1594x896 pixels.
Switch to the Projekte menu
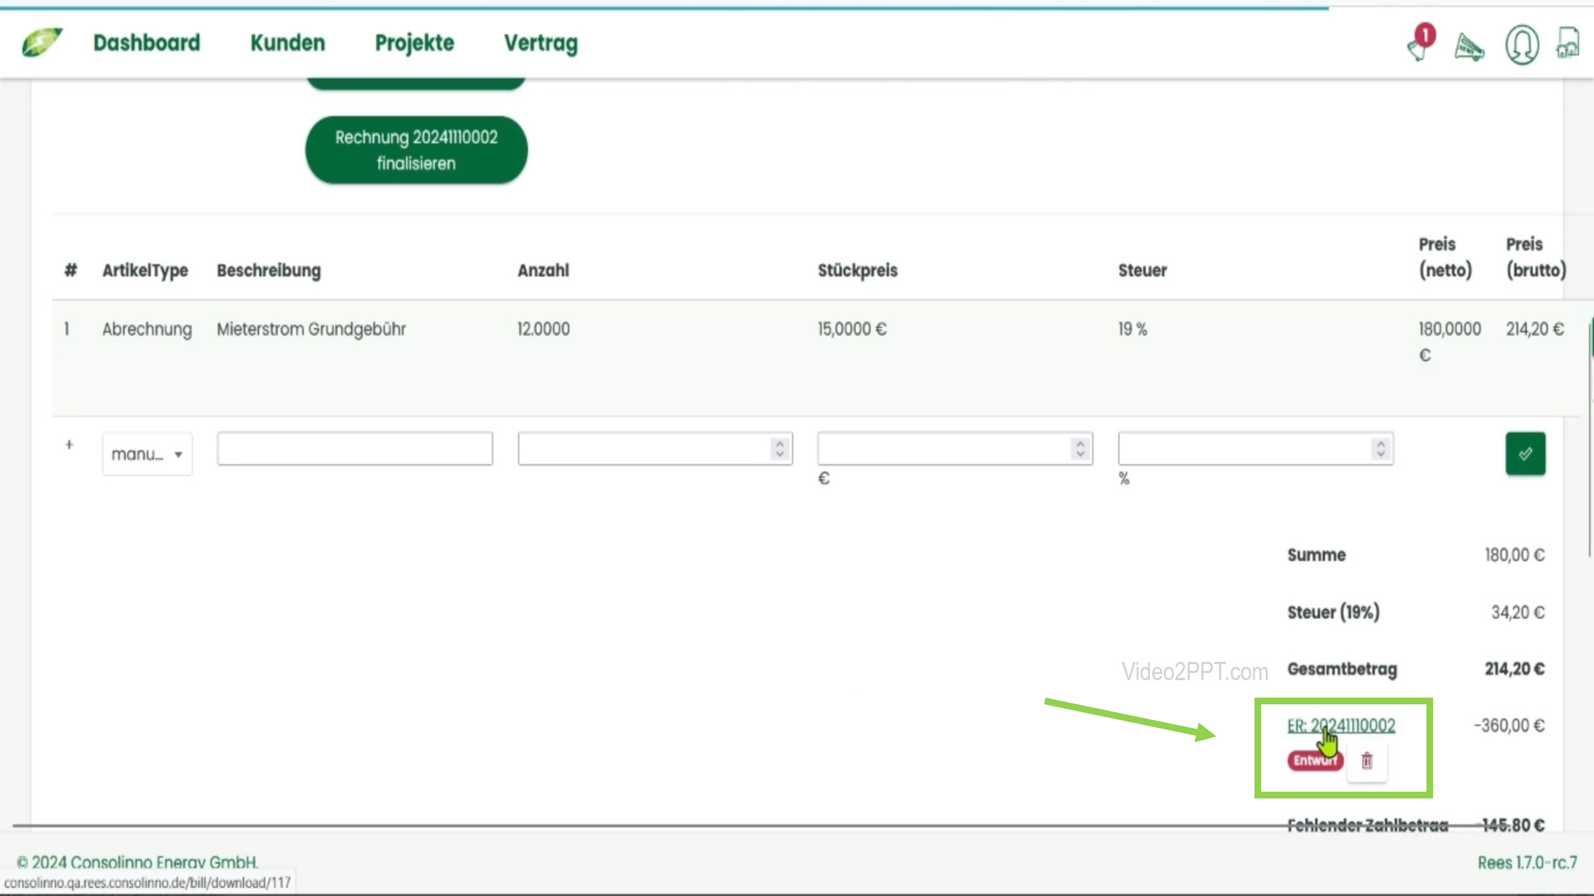(414, 42)
